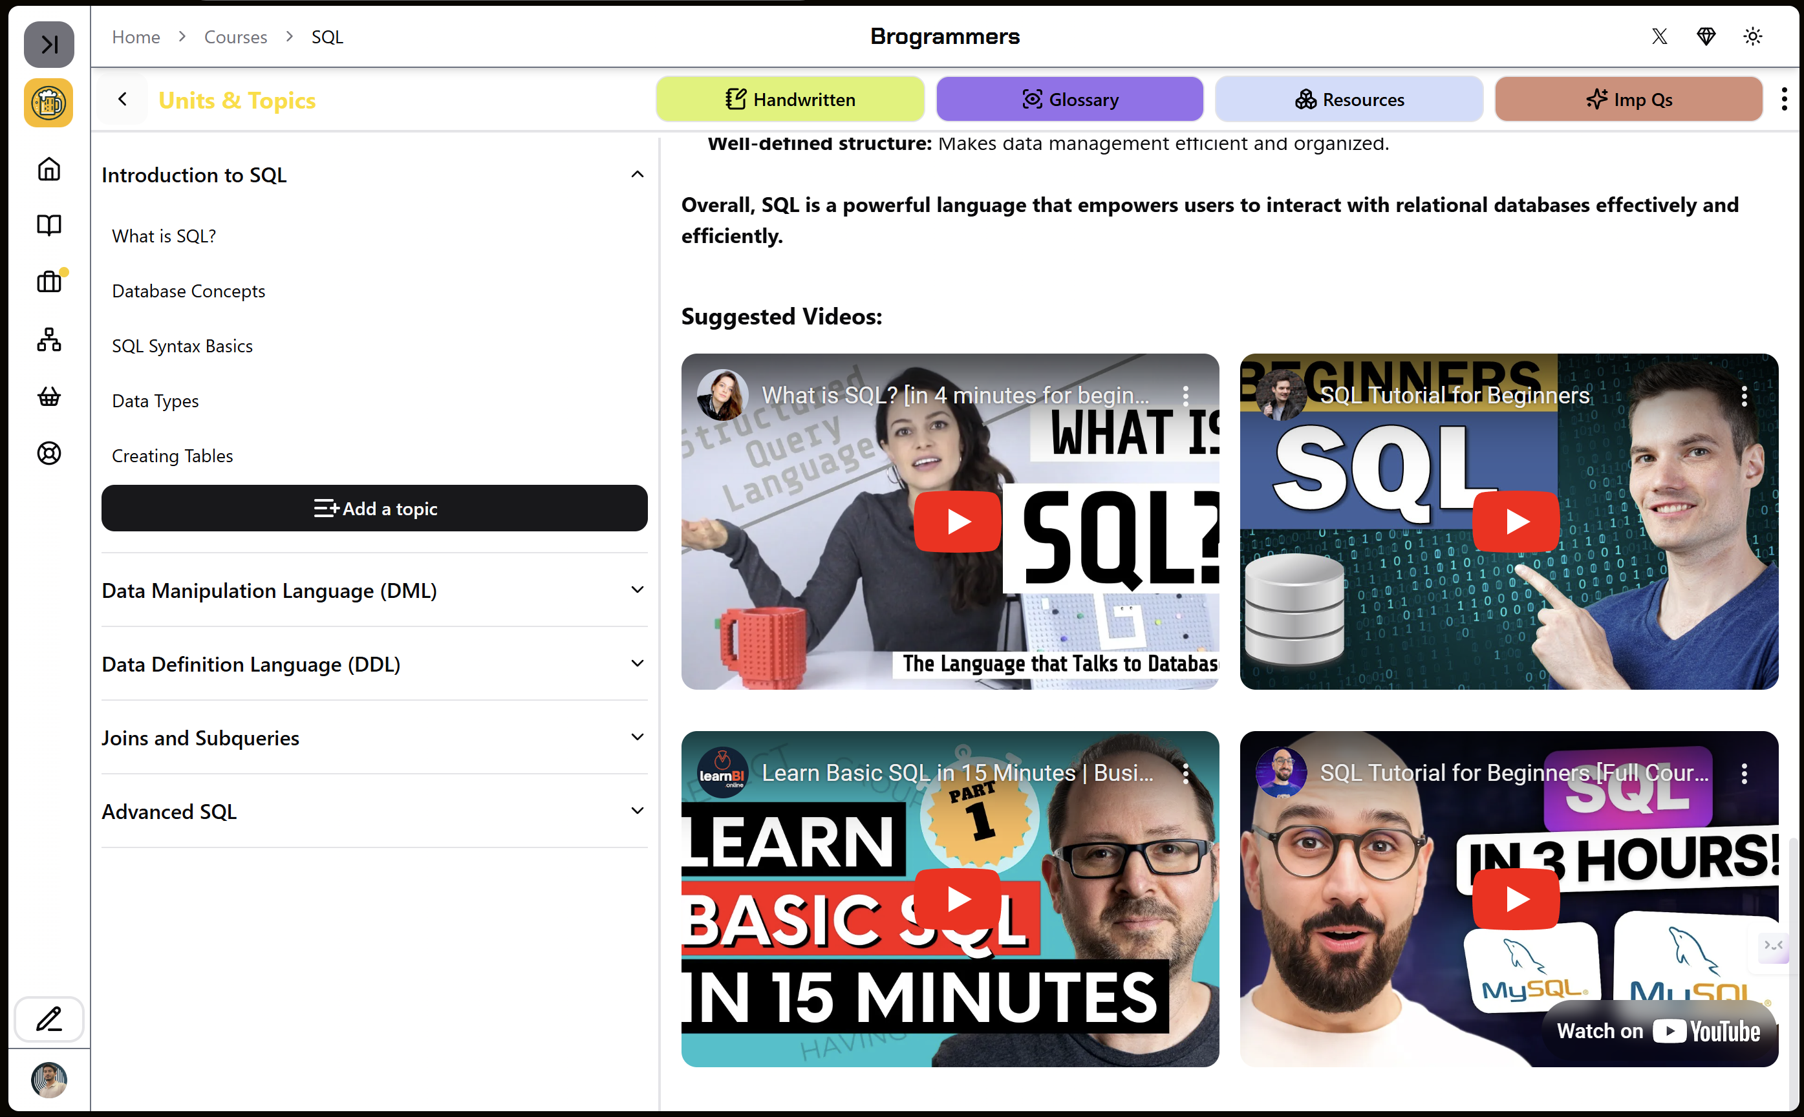Click SQL in the breadcrumb
1804x1117 pixels.
pyautogui.click(x=327, y=37)
